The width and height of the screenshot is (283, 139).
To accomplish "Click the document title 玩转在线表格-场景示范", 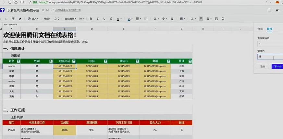I will pos(23,10).
